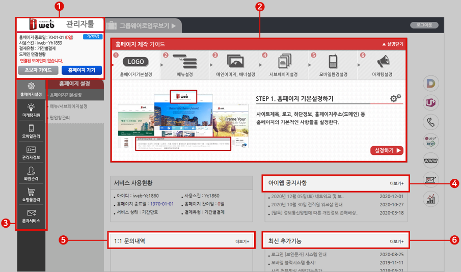Click homepage preview thumbnail in guide
The width and height of the screenshot is (461, 272).
[183, 121]
